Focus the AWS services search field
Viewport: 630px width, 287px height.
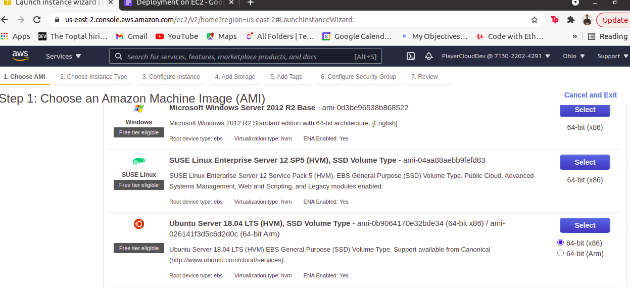pos(245,56)
